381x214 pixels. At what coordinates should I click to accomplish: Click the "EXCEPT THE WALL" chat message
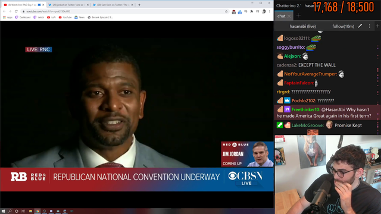pyautogui.click(x=317, y=65)
